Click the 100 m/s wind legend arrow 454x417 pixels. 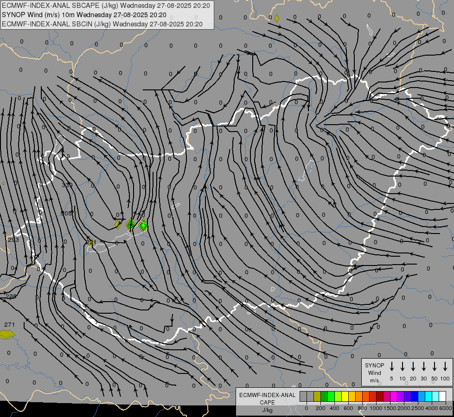point(445,366)
